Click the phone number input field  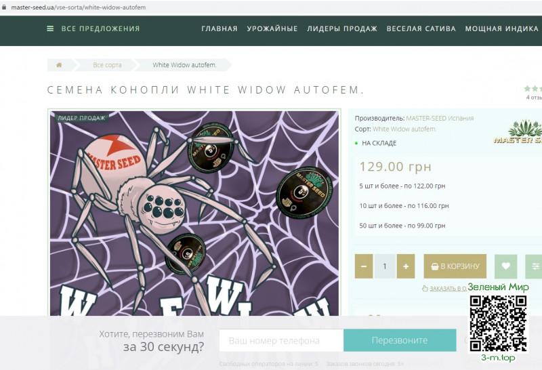coord(281,340)
